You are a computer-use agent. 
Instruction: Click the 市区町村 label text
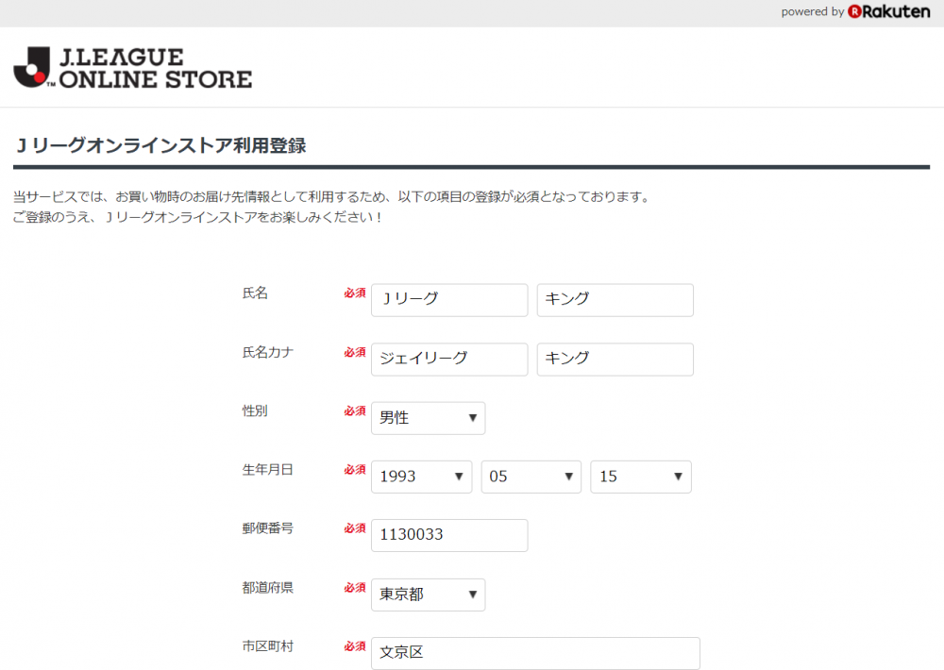click(x=268, y=646)
